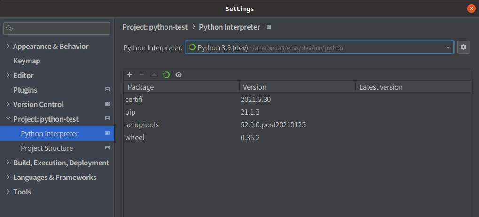
Task: Click the project icon beside the Python Interpreter breadcrumb
Action: click(268, 27)
